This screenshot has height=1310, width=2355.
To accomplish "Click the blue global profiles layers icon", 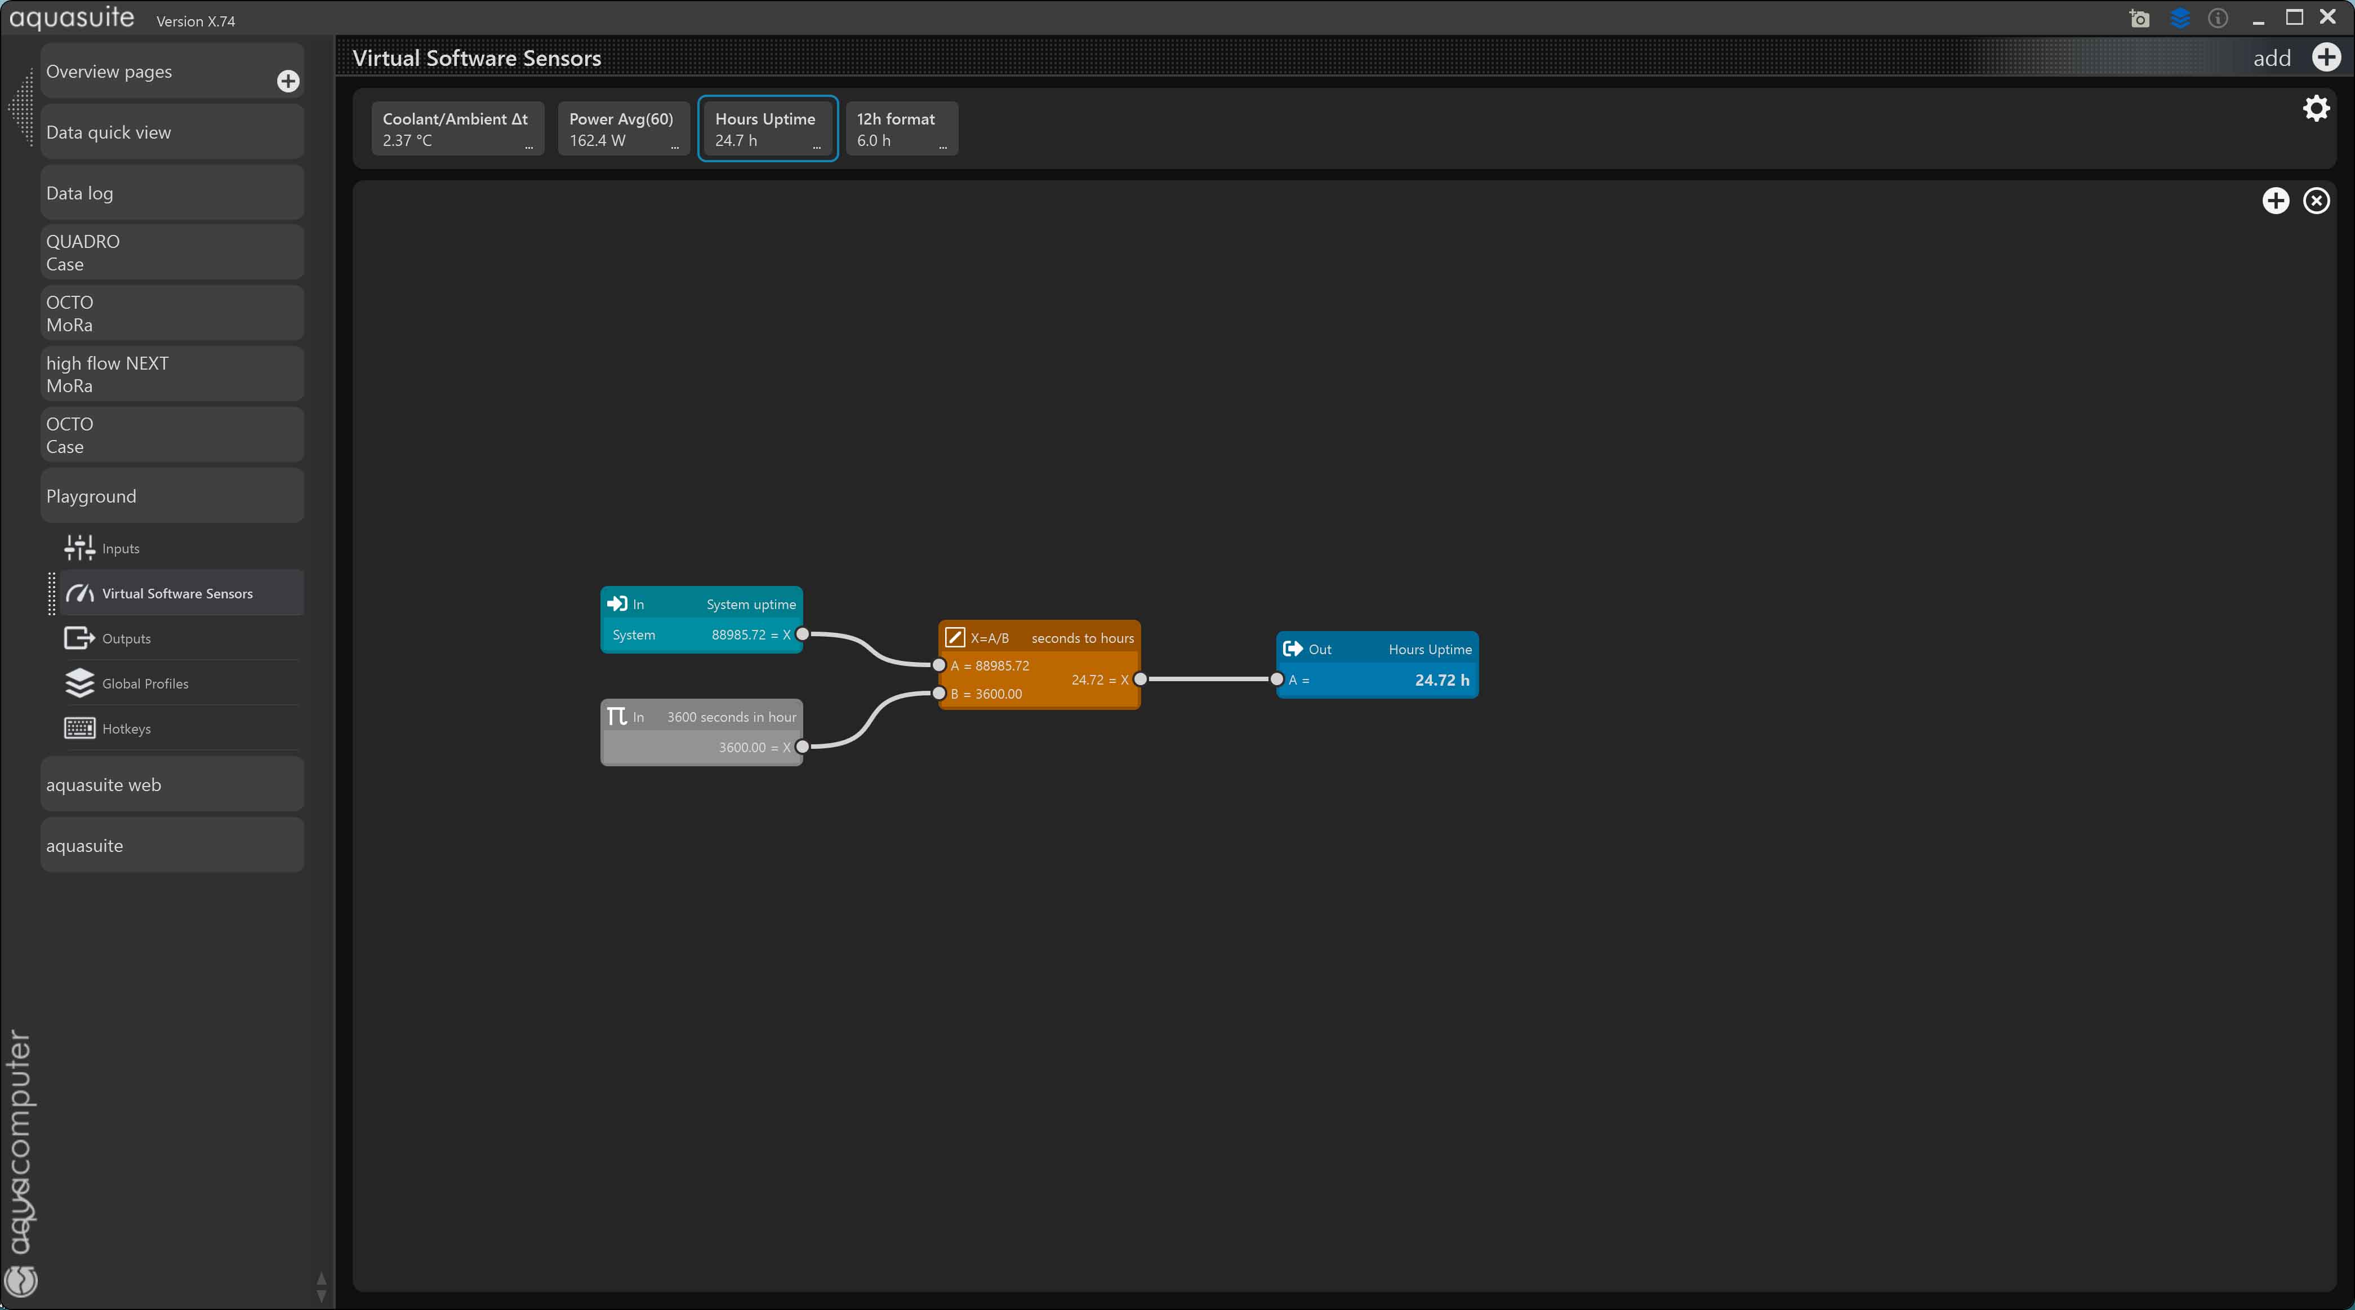I will [x=2179, y=18].
